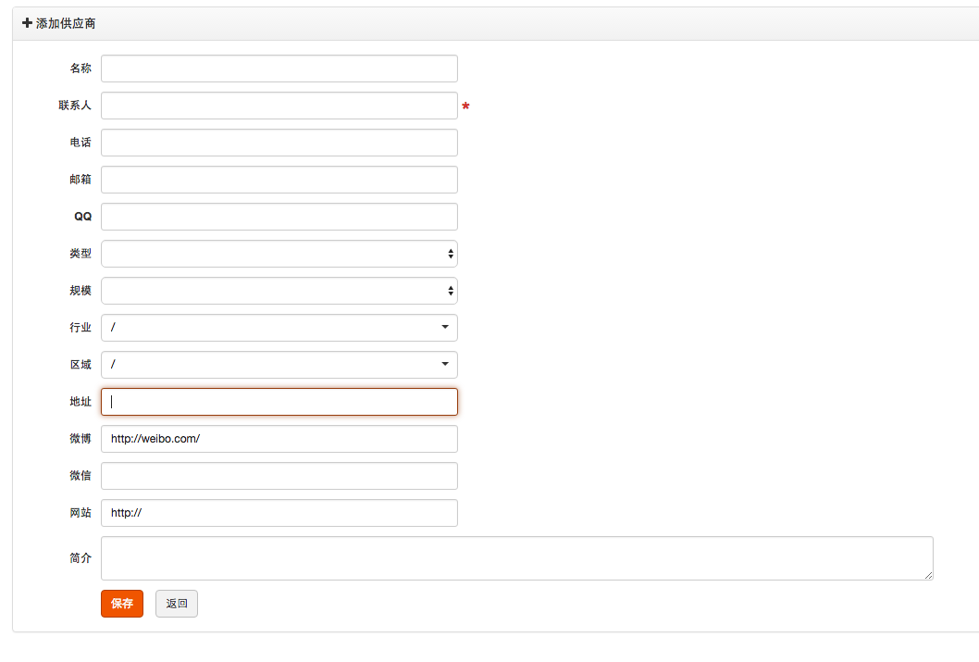Image resolution: width=979 pixels, height=662 pixels.
Task: Open the 规模 dropdown
Action: (279, 291)
